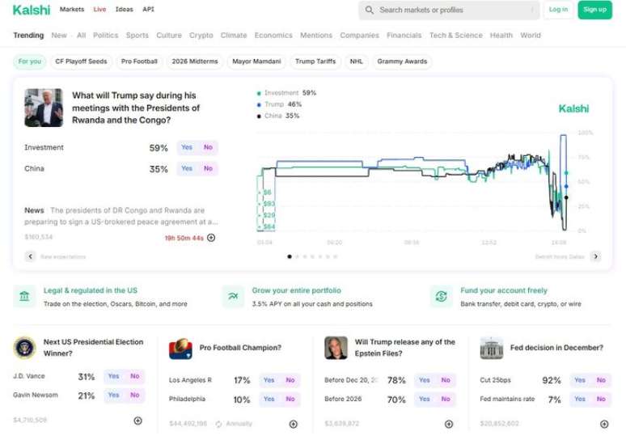The image size is (626, 440).
Task: Click plus icon on Presidential Election card
Action: coord(137,421)
